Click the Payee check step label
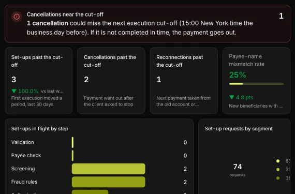This screenshot has height=194, width=295. [26, 156]
